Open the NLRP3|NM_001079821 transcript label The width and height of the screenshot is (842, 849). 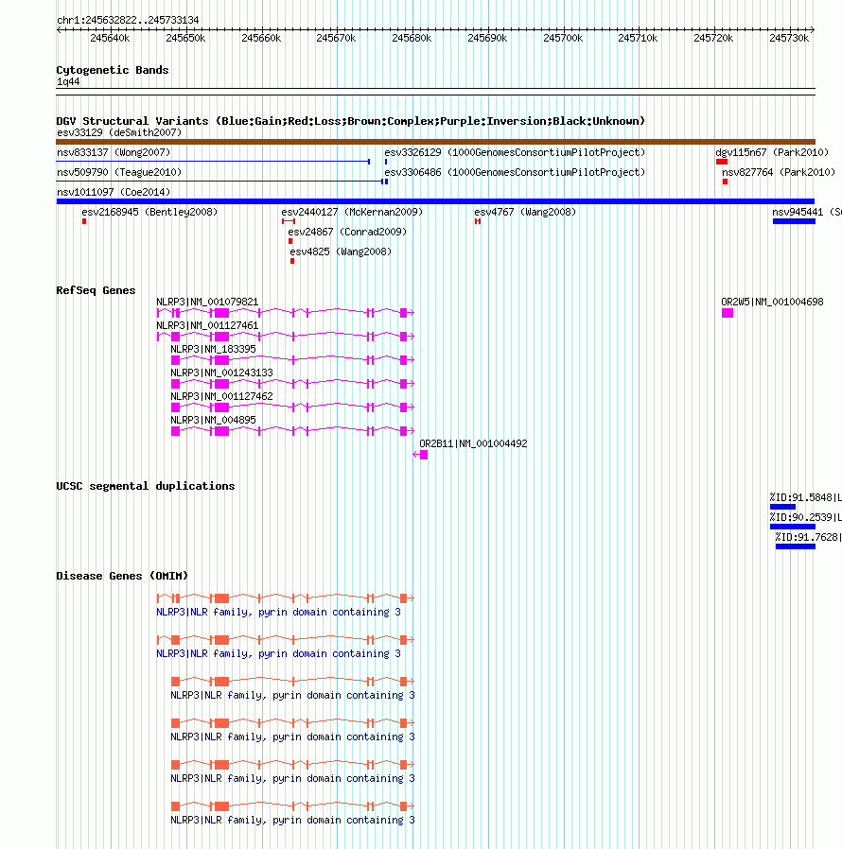tap(207, 302)
